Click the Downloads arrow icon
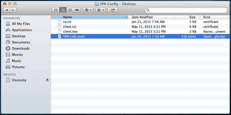 tap(8, 48)
